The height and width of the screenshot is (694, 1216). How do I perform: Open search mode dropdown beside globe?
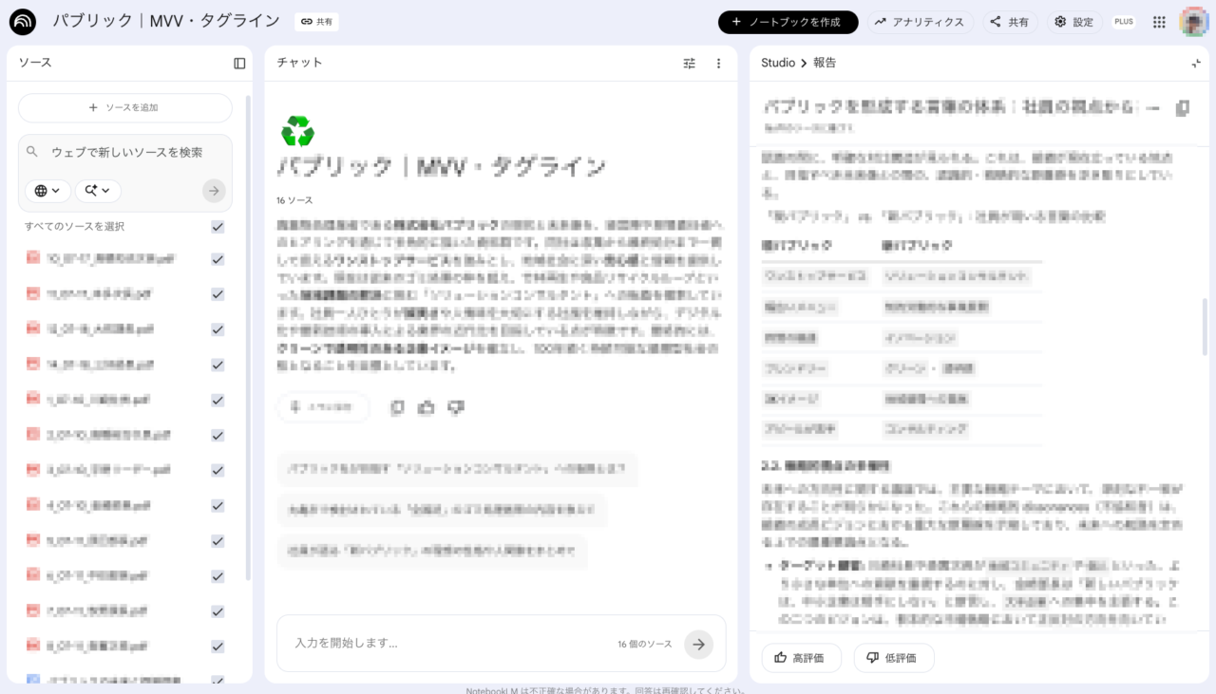(98, 191)
